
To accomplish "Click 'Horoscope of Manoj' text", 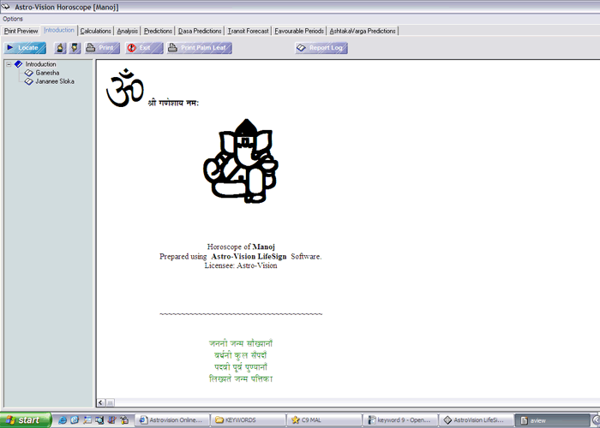I will [241, 247].
